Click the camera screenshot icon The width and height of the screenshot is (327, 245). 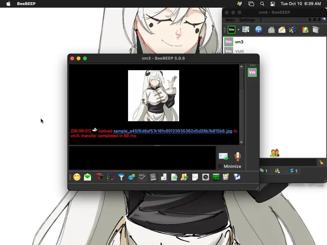tap(206, 177)
